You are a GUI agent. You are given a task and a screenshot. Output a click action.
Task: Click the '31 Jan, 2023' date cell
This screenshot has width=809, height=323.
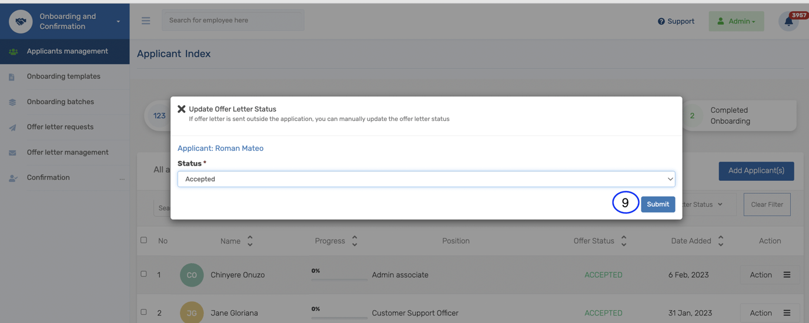pos(690,313)
